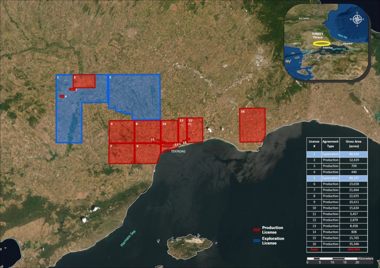This screenshot has height=268, width=380.
Task: Click the compass rose on the inset map
Action: coord(357,19)
